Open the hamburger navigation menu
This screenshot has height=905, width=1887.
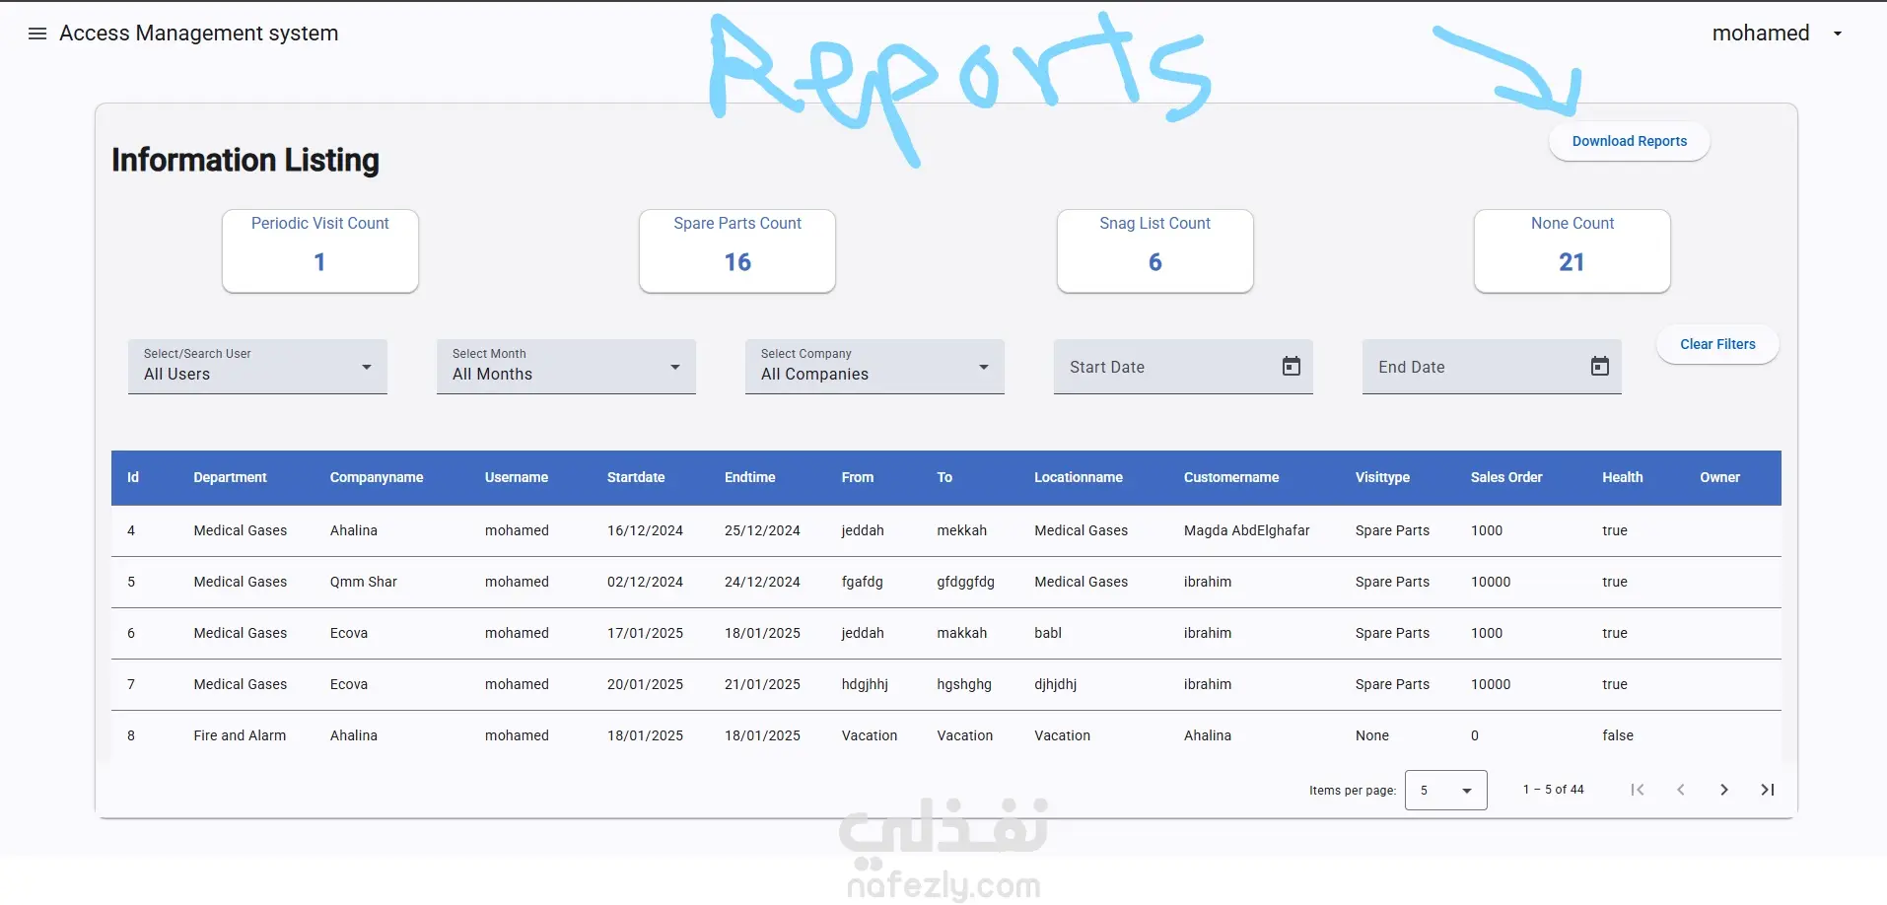[x=37, y=34]
